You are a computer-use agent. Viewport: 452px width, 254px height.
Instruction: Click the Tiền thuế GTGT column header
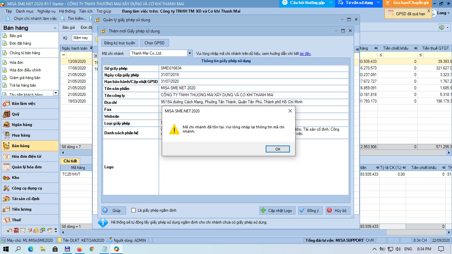(435, 48)
